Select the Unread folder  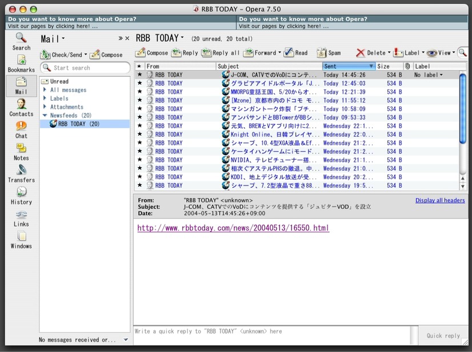coord(59,81)
